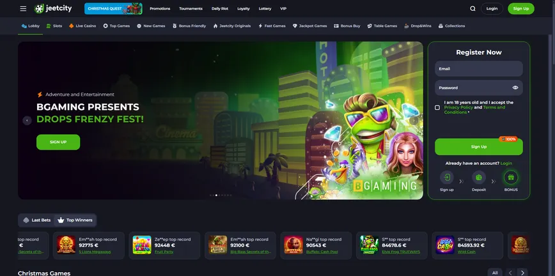555x276 pixels.
Task: Click the All button for Christmas Games
Action: click(x=495, y=273)
